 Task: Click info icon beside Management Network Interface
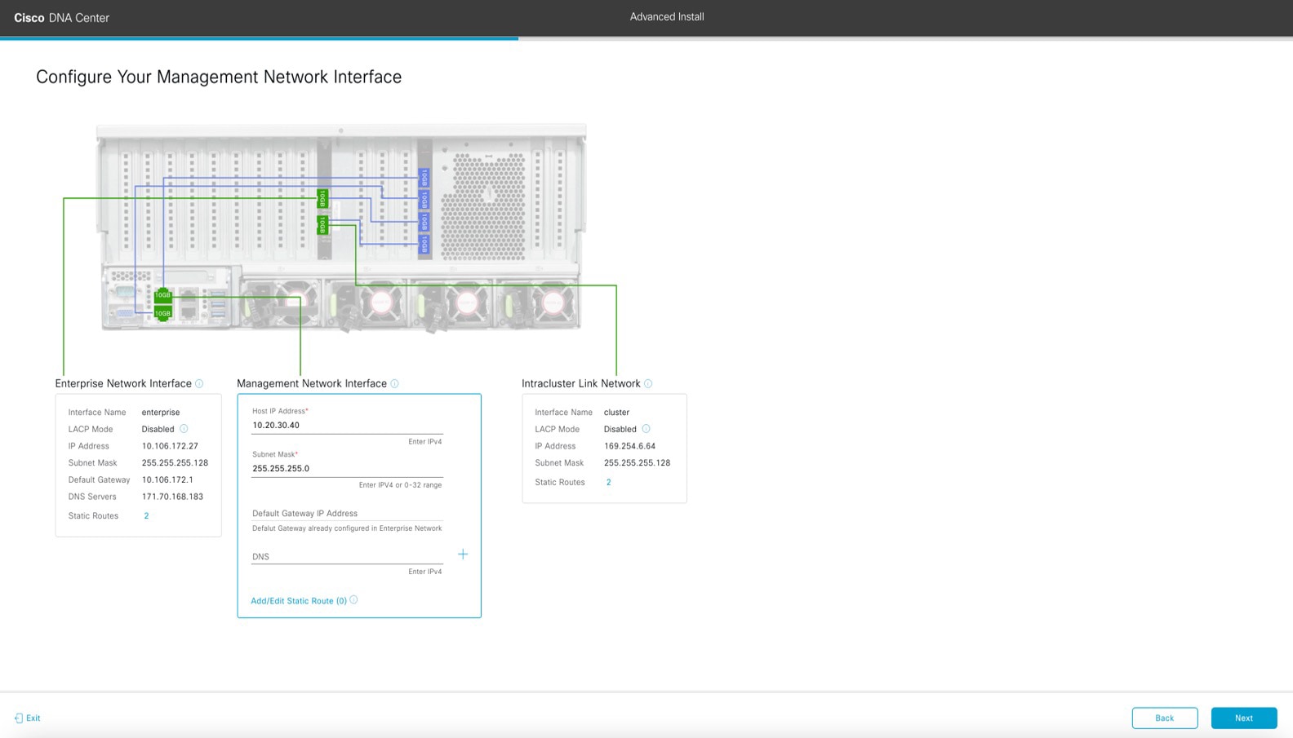394,383
